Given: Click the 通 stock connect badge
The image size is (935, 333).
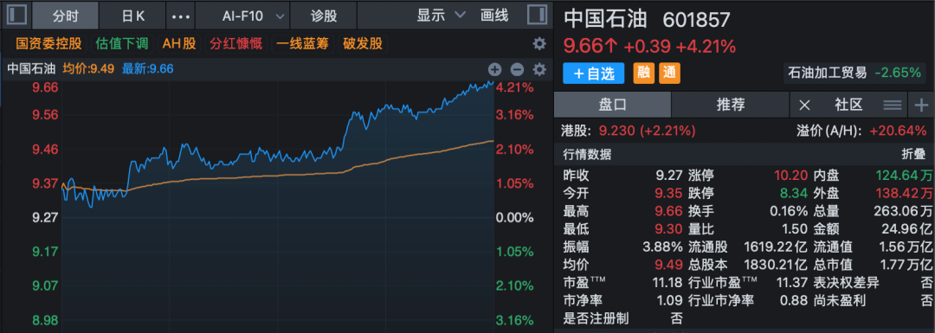Looking at the screenshot, I should pyautogui.click(x=669, y=74).
